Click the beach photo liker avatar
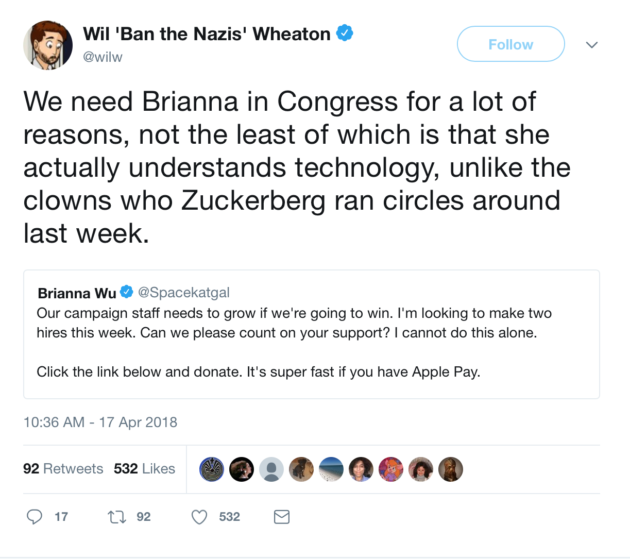 [331, 469]
